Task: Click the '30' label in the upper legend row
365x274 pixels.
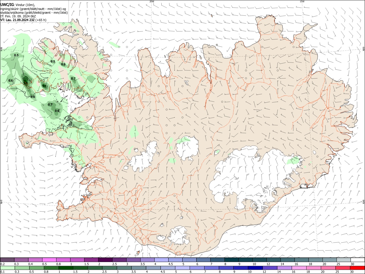Action: pyautogui.click(x=352, y=264)
